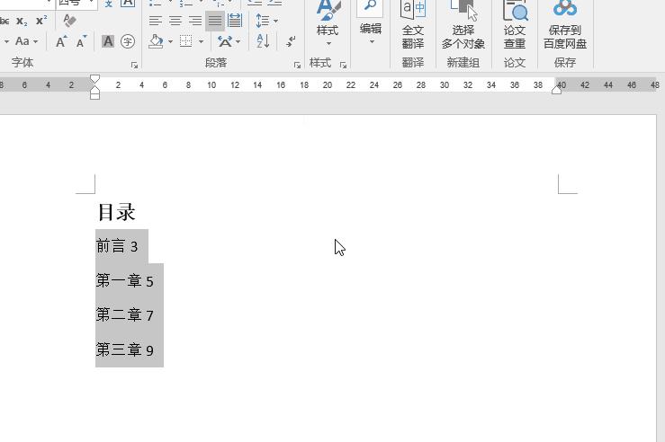This screenshot has height=442, width=665.
Task: Open the 段落 paragraph dialog launcher
Action: (297, 66)
